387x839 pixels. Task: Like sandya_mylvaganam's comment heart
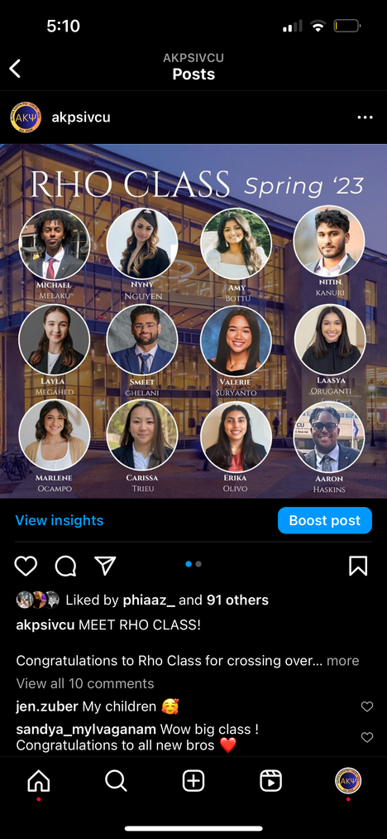click(x=366, y=737)
